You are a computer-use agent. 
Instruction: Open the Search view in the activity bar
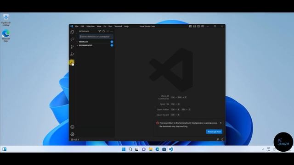click(x=73, y=39)
